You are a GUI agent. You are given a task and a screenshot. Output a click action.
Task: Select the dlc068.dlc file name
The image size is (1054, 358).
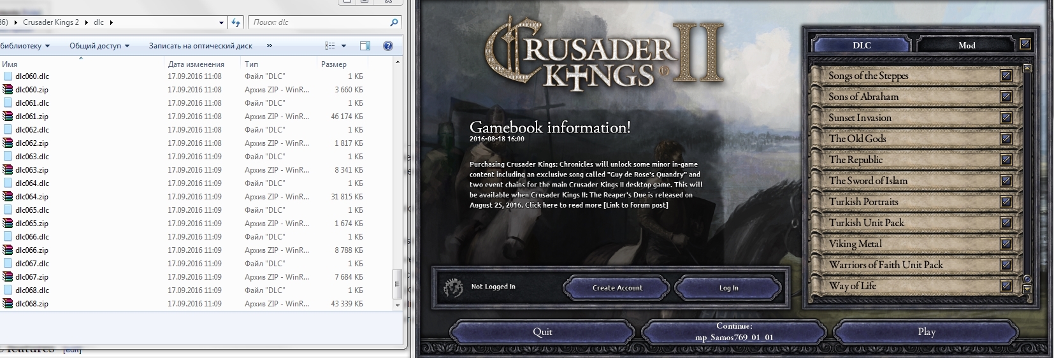pos(32,290)
